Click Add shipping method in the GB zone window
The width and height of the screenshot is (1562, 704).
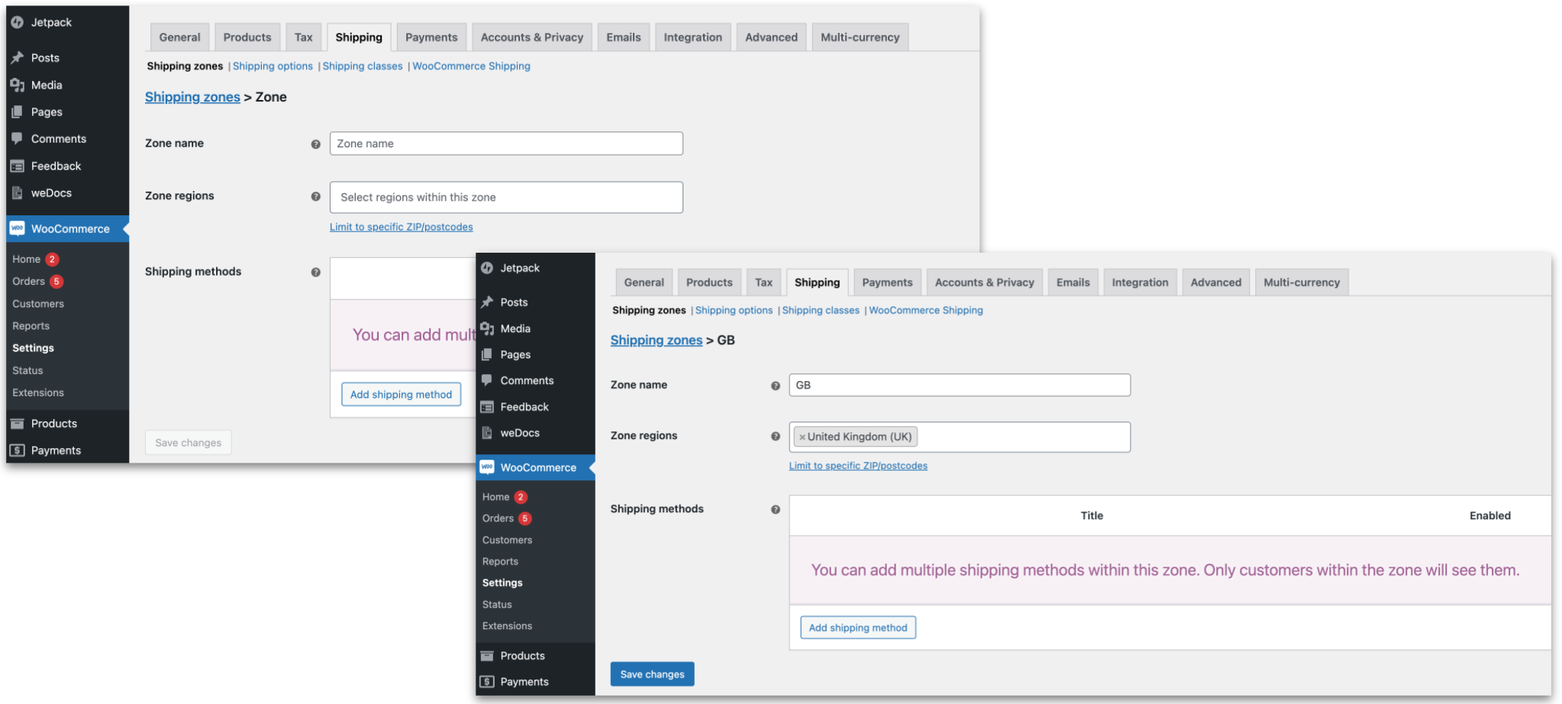(857, 628)
